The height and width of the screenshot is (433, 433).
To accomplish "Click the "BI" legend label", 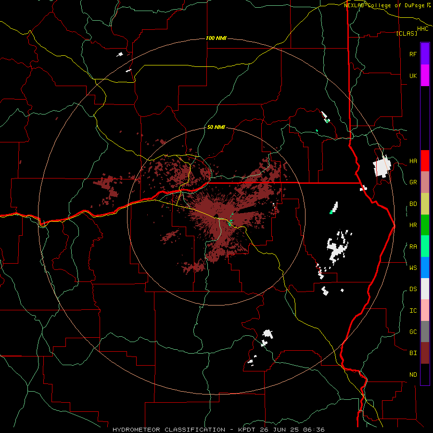I will pyautogui.click(x=413, y=353).
